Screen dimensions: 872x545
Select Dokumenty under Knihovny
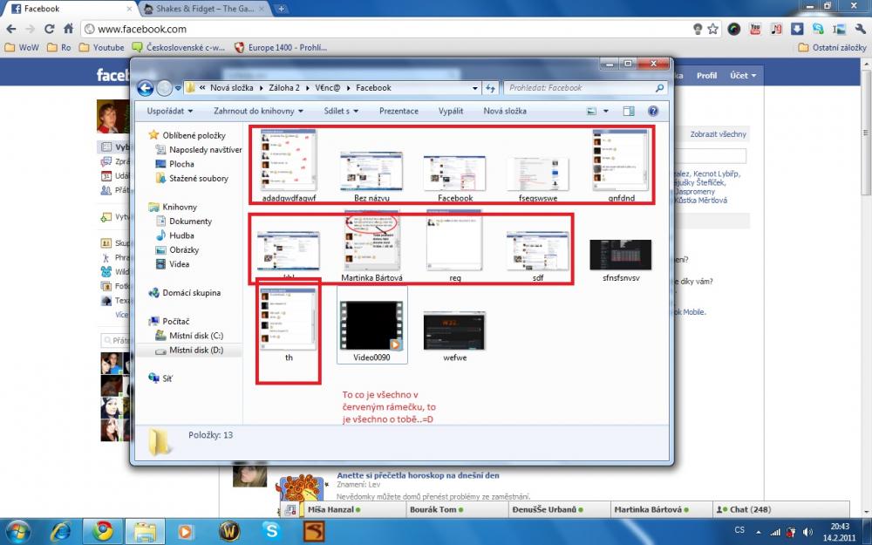point(184,221)
